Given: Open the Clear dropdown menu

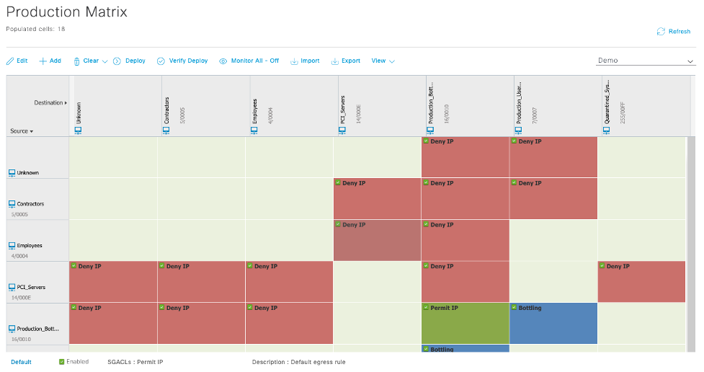Looking at the screenshot, I should point(104,61).
